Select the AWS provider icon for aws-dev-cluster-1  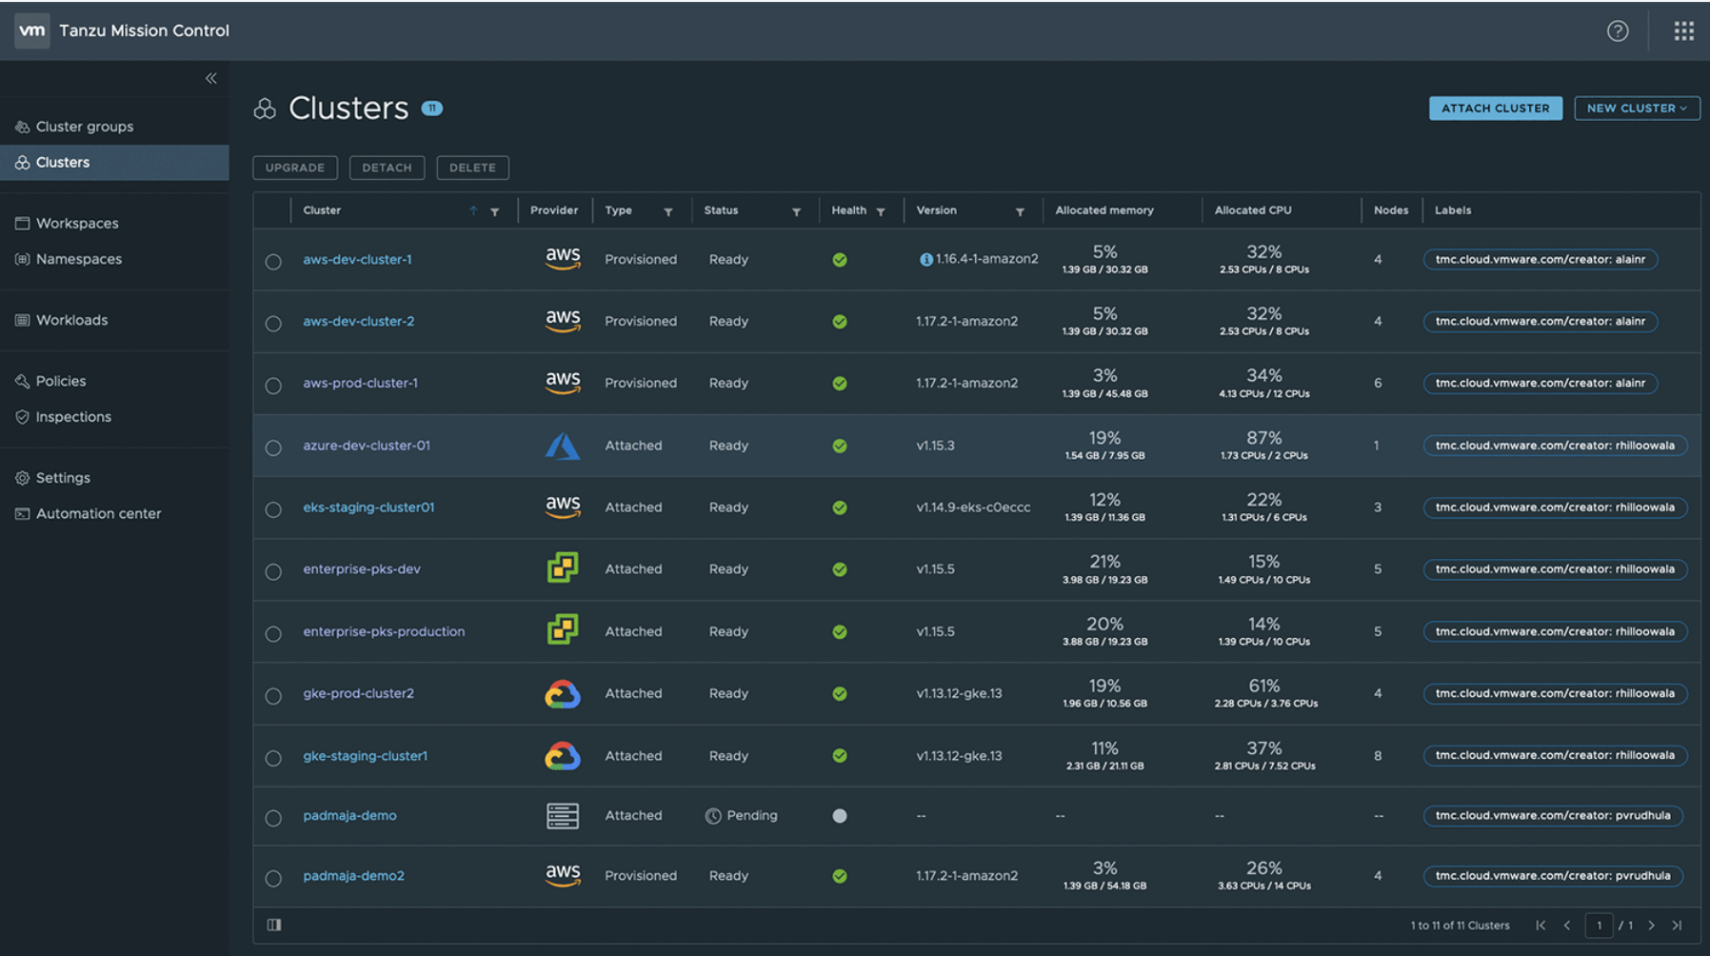(x=563, y=258)
